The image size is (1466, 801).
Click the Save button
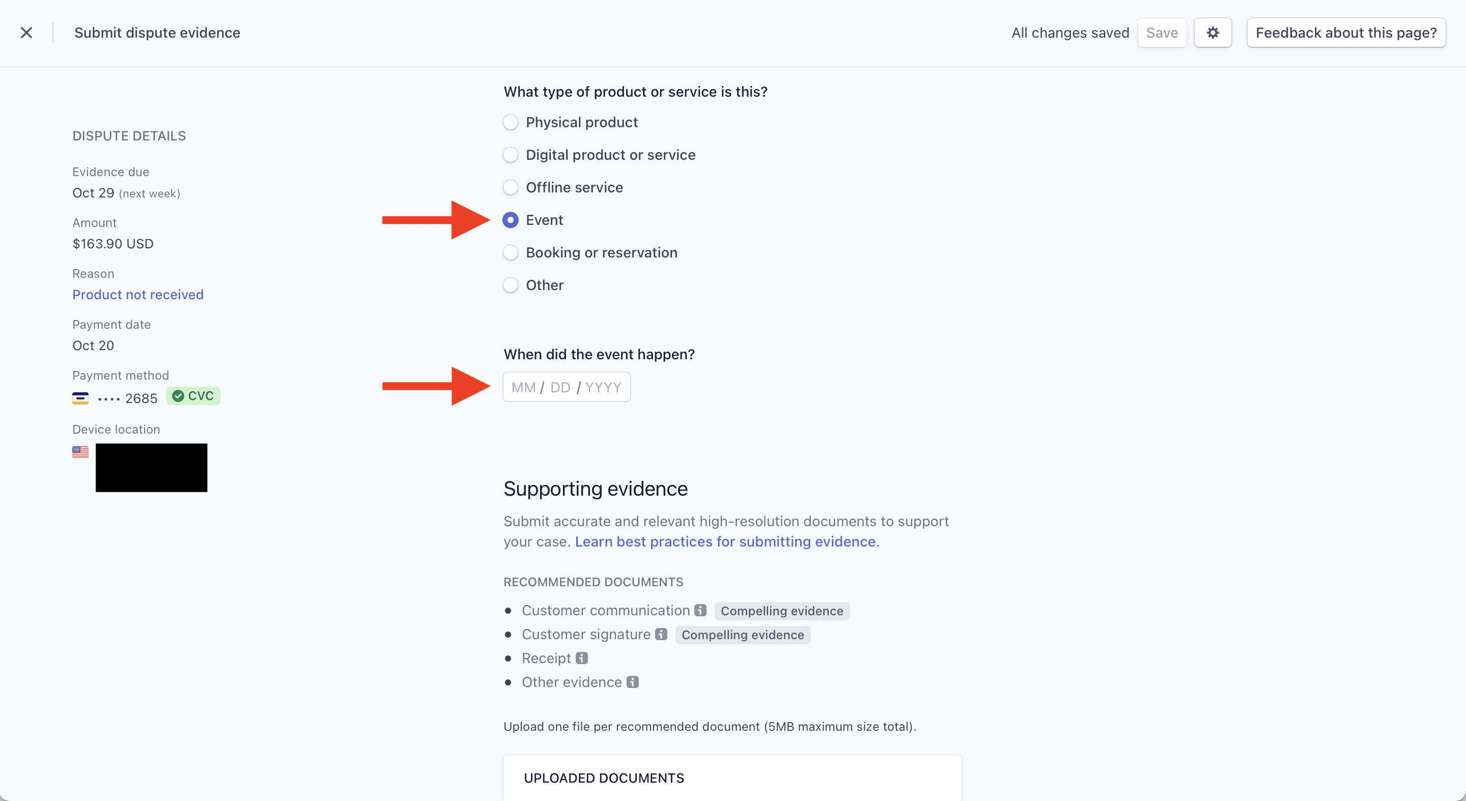pos(1162,33)
